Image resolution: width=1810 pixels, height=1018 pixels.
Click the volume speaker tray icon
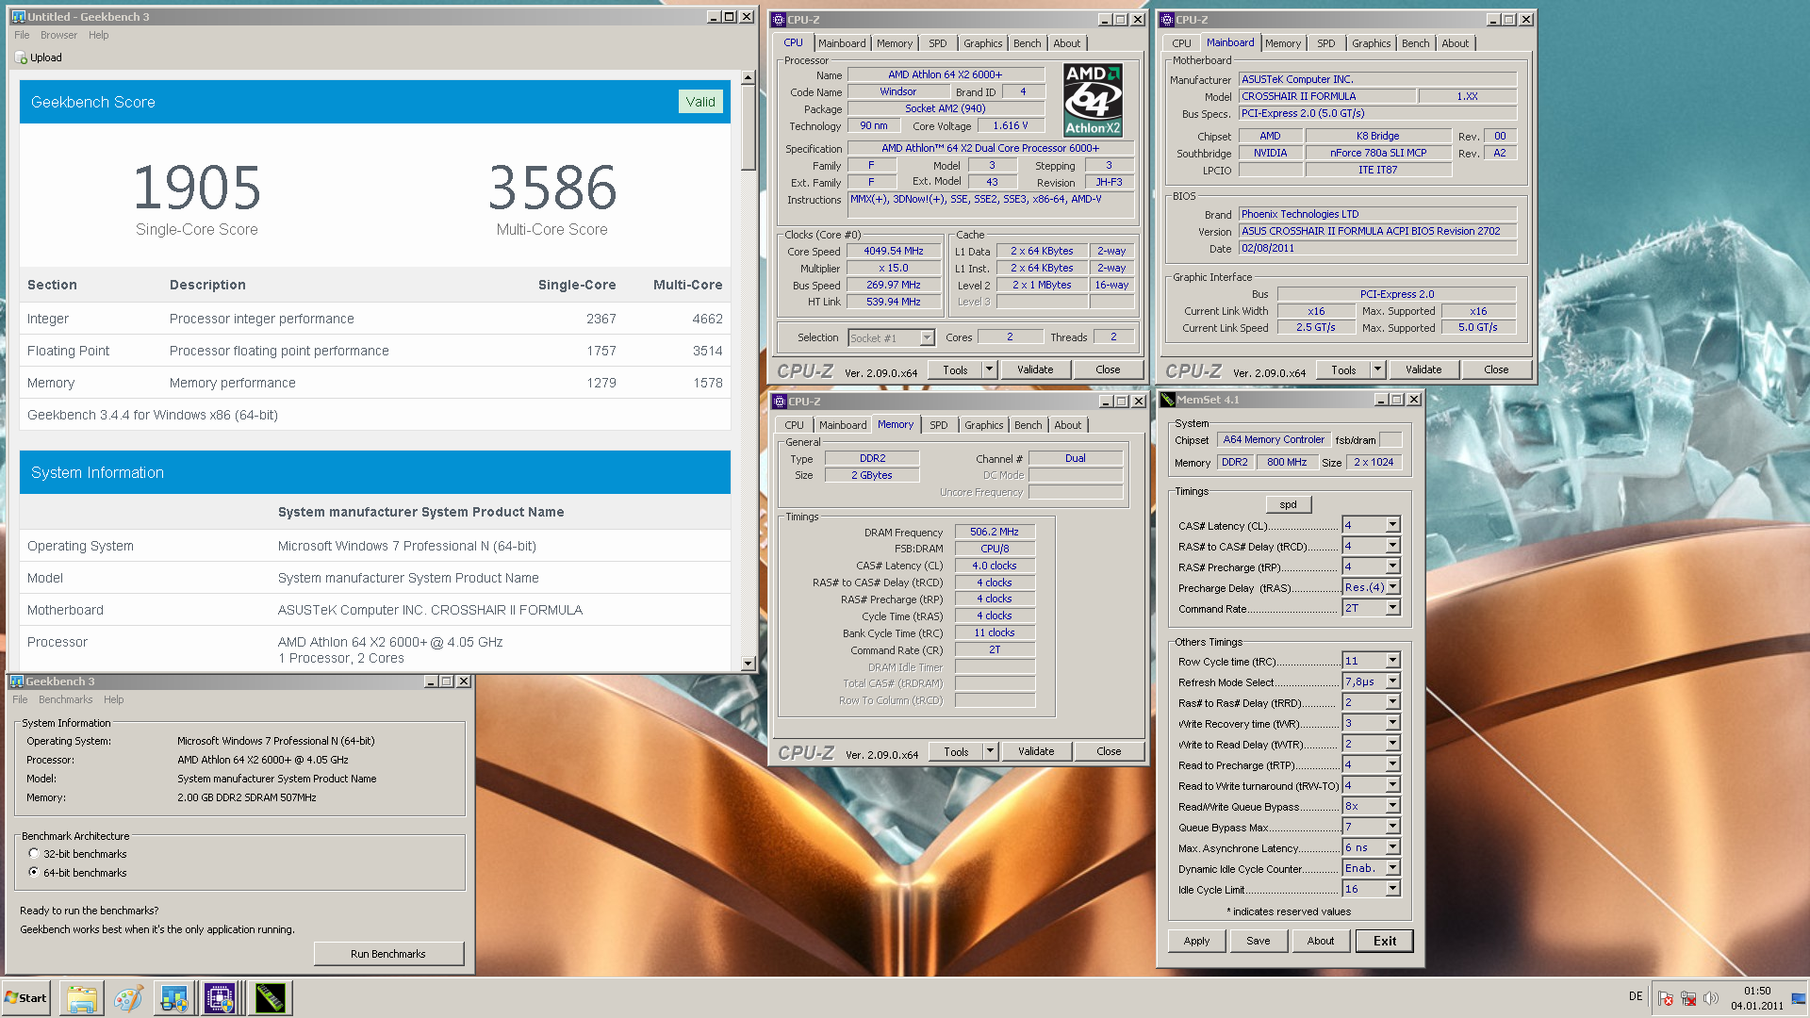click(1711, 998)
